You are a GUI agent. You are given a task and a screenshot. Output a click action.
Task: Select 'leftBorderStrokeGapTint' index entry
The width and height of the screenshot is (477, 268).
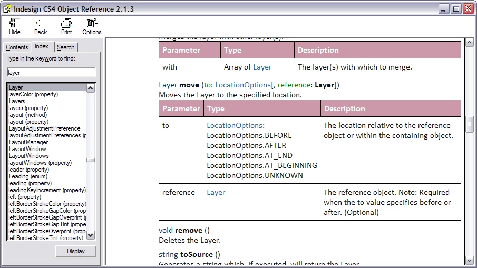pyautogui.click(x=47, y=224)
